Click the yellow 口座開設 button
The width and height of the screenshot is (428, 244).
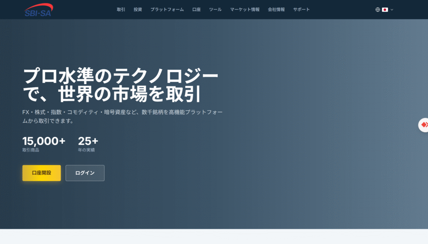click(41, 173)
